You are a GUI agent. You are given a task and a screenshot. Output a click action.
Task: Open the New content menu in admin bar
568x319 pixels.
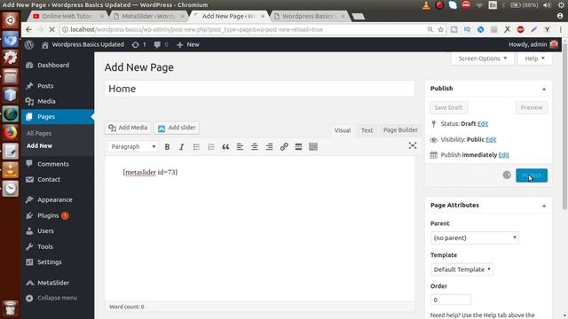(x=188, y=45)
